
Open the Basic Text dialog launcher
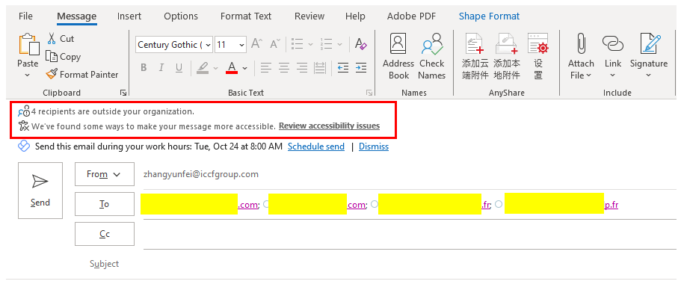(369, 93)
